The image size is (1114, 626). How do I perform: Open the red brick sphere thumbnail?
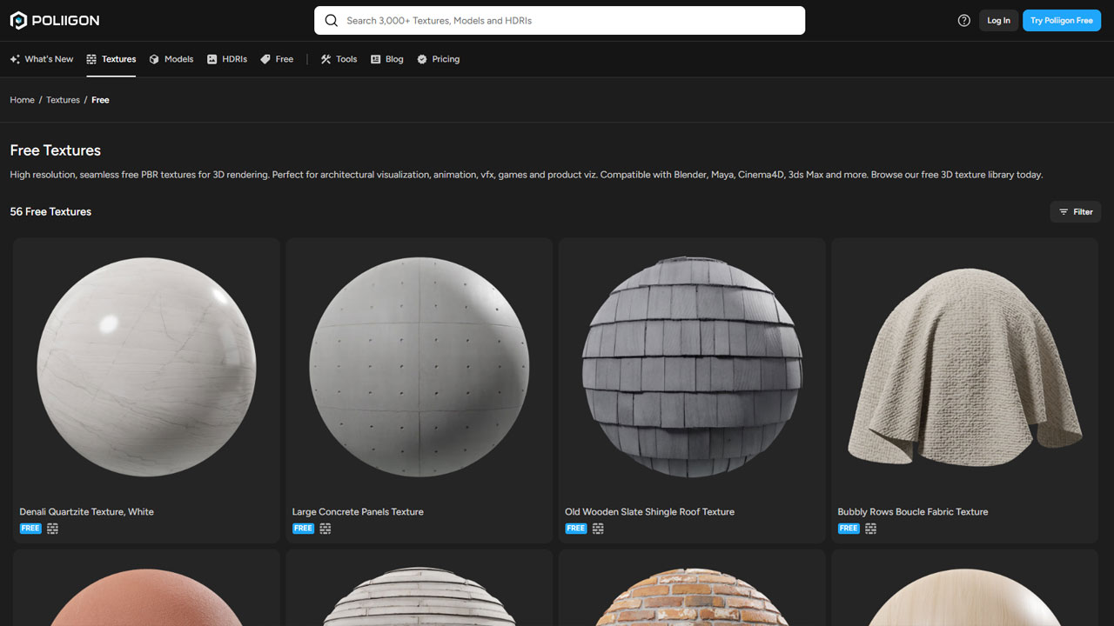tap(692, 597)
